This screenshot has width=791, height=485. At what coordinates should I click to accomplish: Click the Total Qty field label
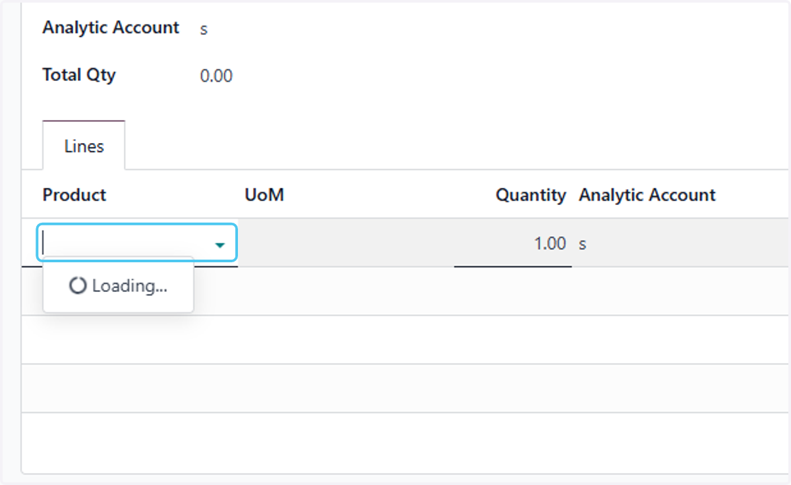coord(79,74)
